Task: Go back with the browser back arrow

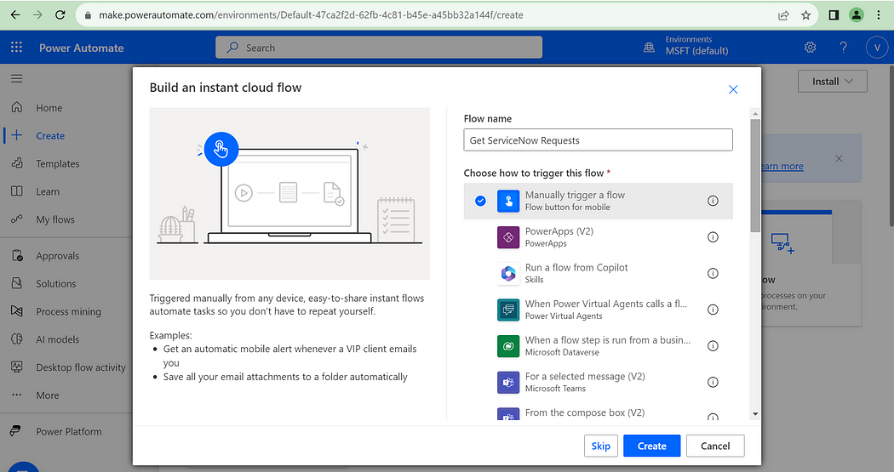Action: point(15,14)
